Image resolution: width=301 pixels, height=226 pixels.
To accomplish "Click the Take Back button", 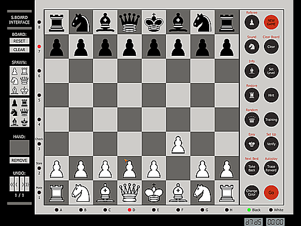I will pyautogui.click(x=252, y=168).
